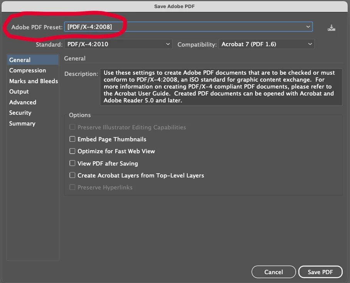Viewport: 350px width, 283px height.
Task: Enable Create Acrobat Layers from Top-Level Layers
Action: (72, 175)
